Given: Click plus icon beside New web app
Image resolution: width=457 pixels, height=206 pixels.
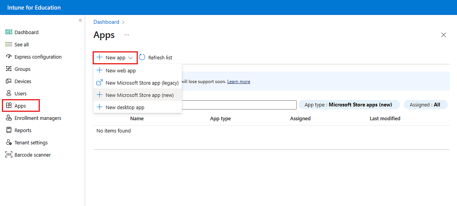Looking at the screenshot, I should pyautogui.click(x=100, y=70).
